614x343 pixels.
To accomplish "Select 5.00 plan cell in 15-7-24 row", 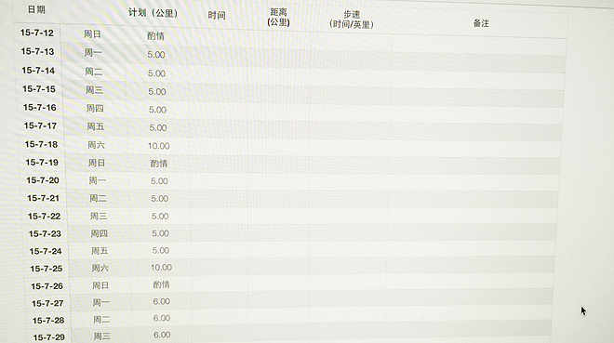I will tap(161, 250).
